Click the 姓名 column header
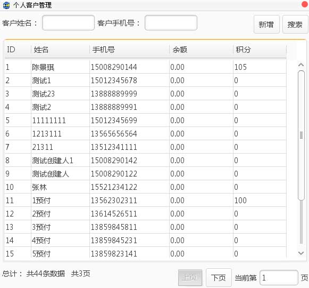The width and height of the screenshot is (309, 288). click(60, 50)
